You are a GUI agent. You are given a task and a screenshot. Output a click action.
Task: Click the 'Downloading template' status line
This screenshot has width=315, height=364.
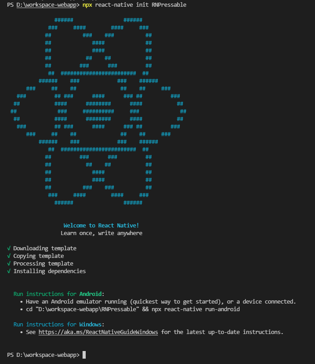click(45, 248)
